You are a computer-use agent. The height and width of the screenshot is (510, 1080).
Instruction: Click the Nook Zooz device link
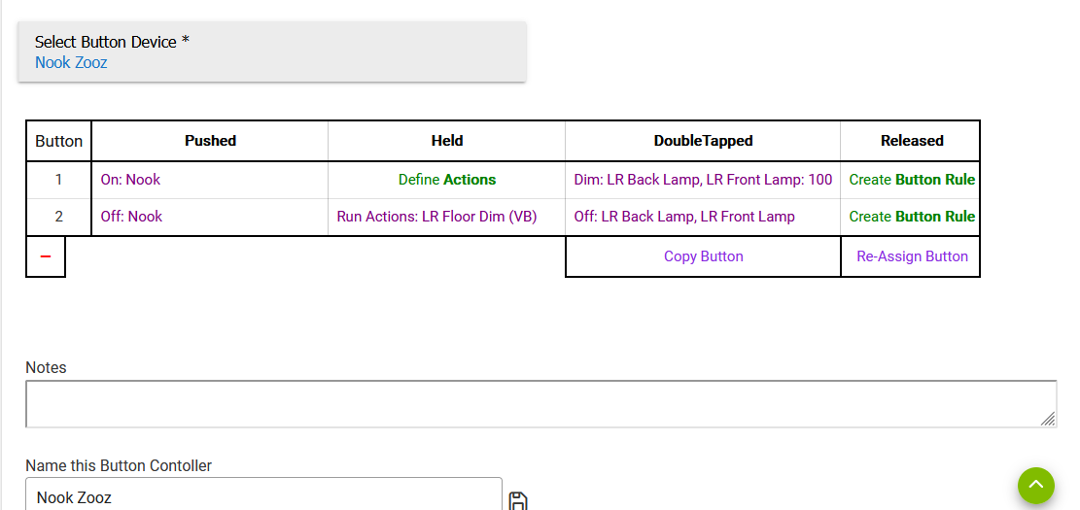[71, 62]
